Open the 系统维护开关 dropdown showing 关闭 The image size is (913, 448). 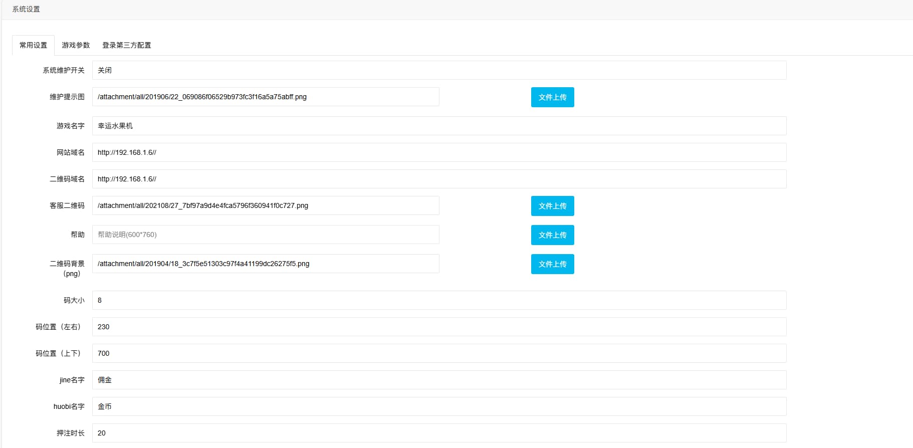439,70
